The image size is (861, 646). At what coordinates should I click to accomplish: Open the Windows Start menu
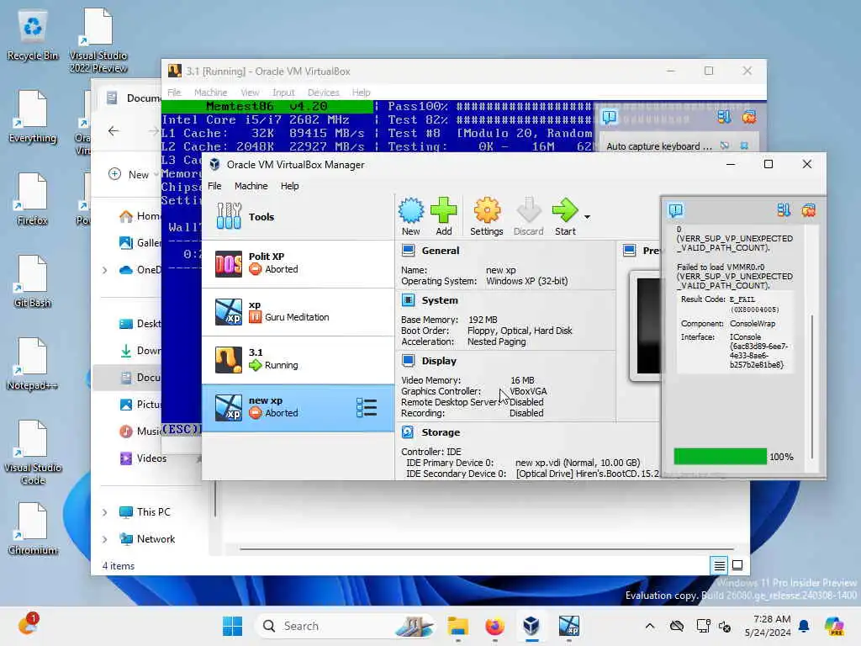tap(232, 626)
